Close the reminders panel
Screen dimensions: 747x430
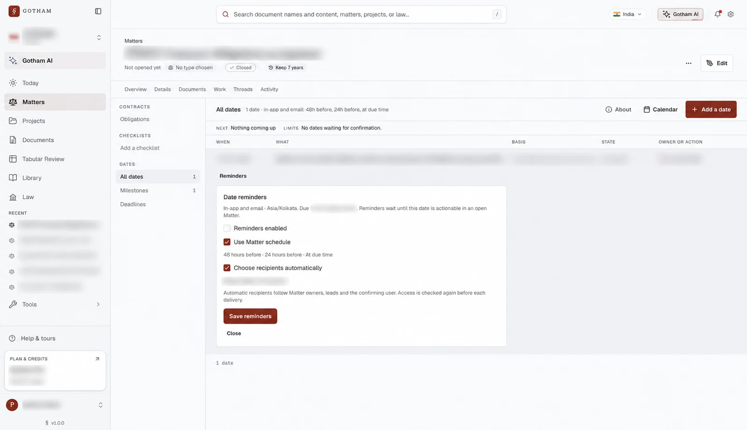point(234,333)
